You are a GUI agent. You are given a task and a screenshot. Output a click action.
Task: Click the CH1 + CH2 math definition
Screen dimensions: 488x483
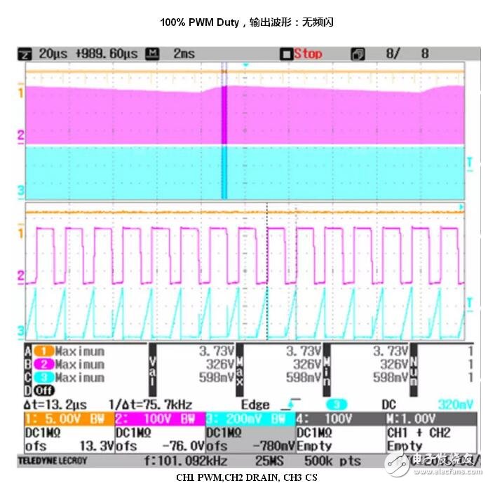(419, 433)
